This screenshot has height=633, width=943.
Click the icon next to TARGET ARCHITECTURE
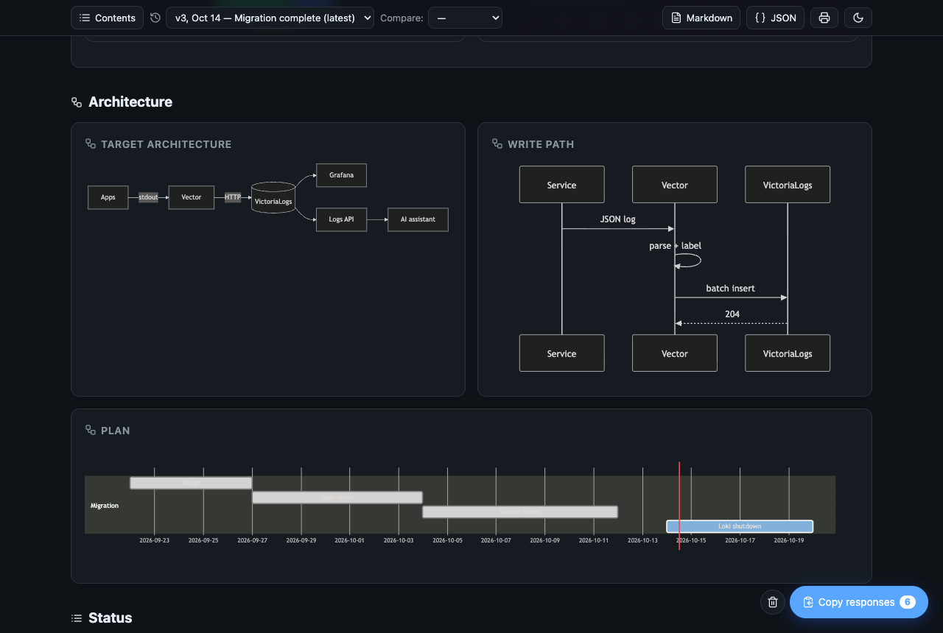91,144
